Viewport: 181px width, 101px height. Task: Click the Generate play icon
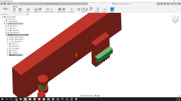point(83,9)
